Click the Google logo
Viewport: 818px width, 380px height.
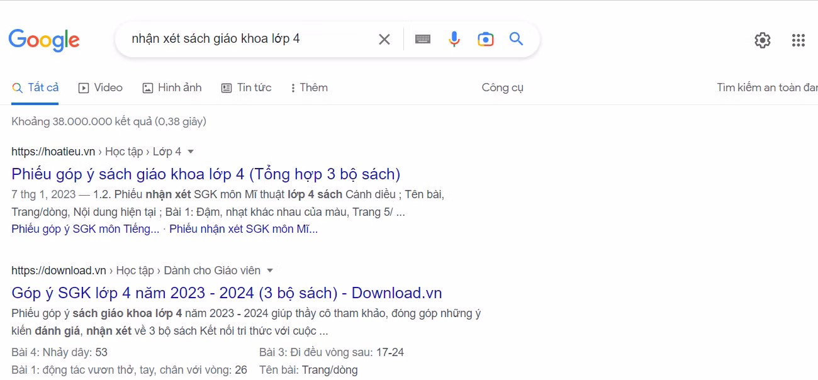click(44, 40)
